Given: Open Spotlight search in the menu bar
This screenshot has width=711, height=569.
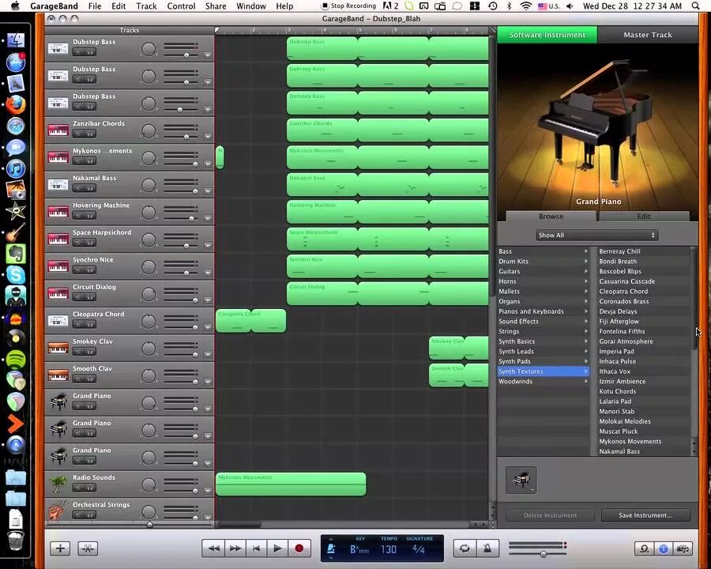Looking at the screenshot, I should click(695, 6).
